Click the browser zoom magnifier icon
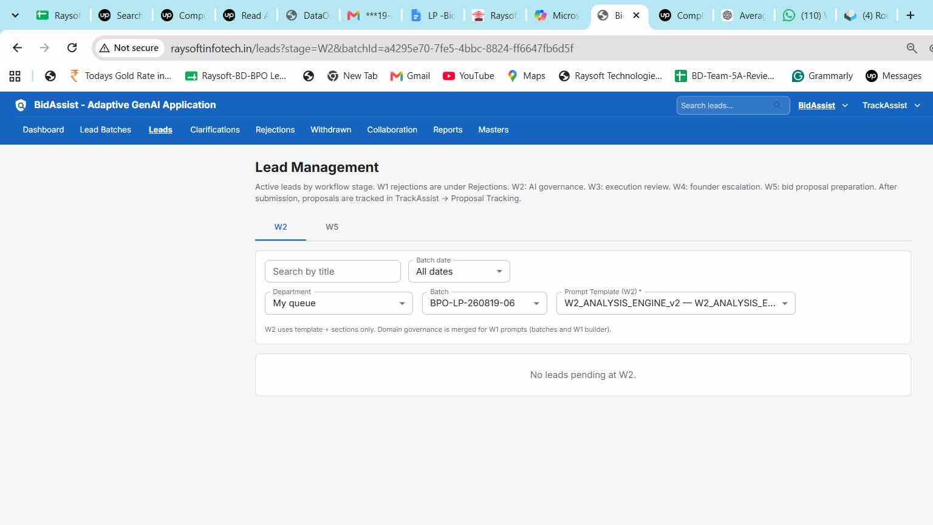Screen dimensions: 933x525 click(911, 48)
